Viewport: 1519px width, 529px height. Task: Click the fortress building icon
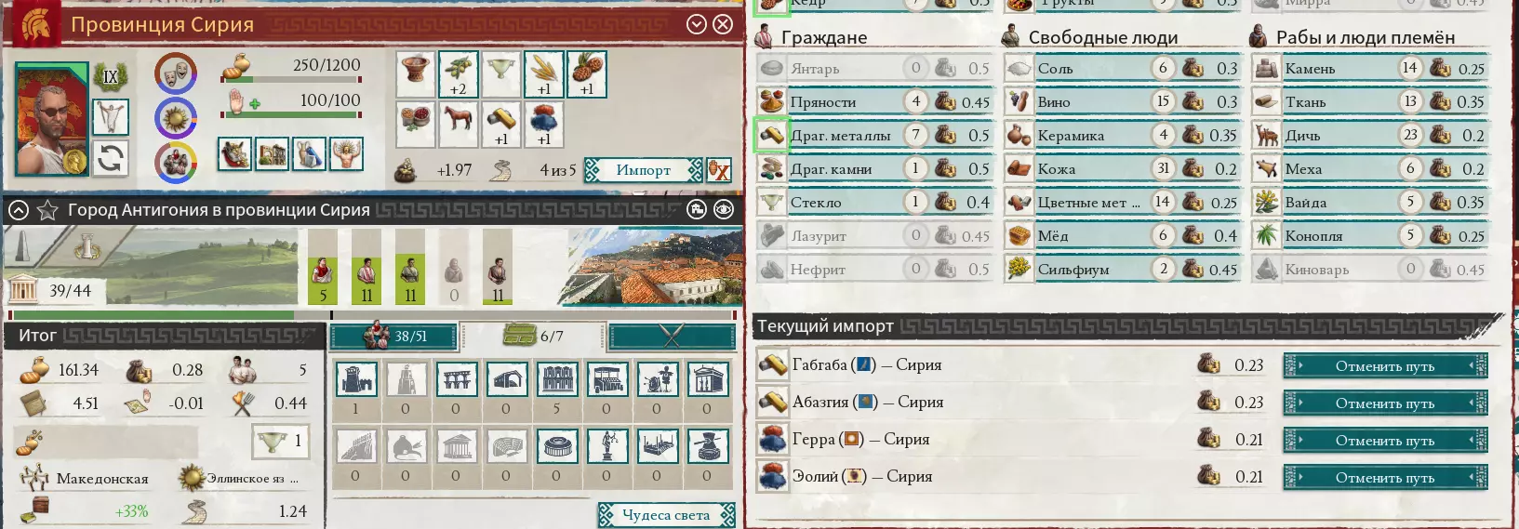pyautogui.click(x=355, y=380)
